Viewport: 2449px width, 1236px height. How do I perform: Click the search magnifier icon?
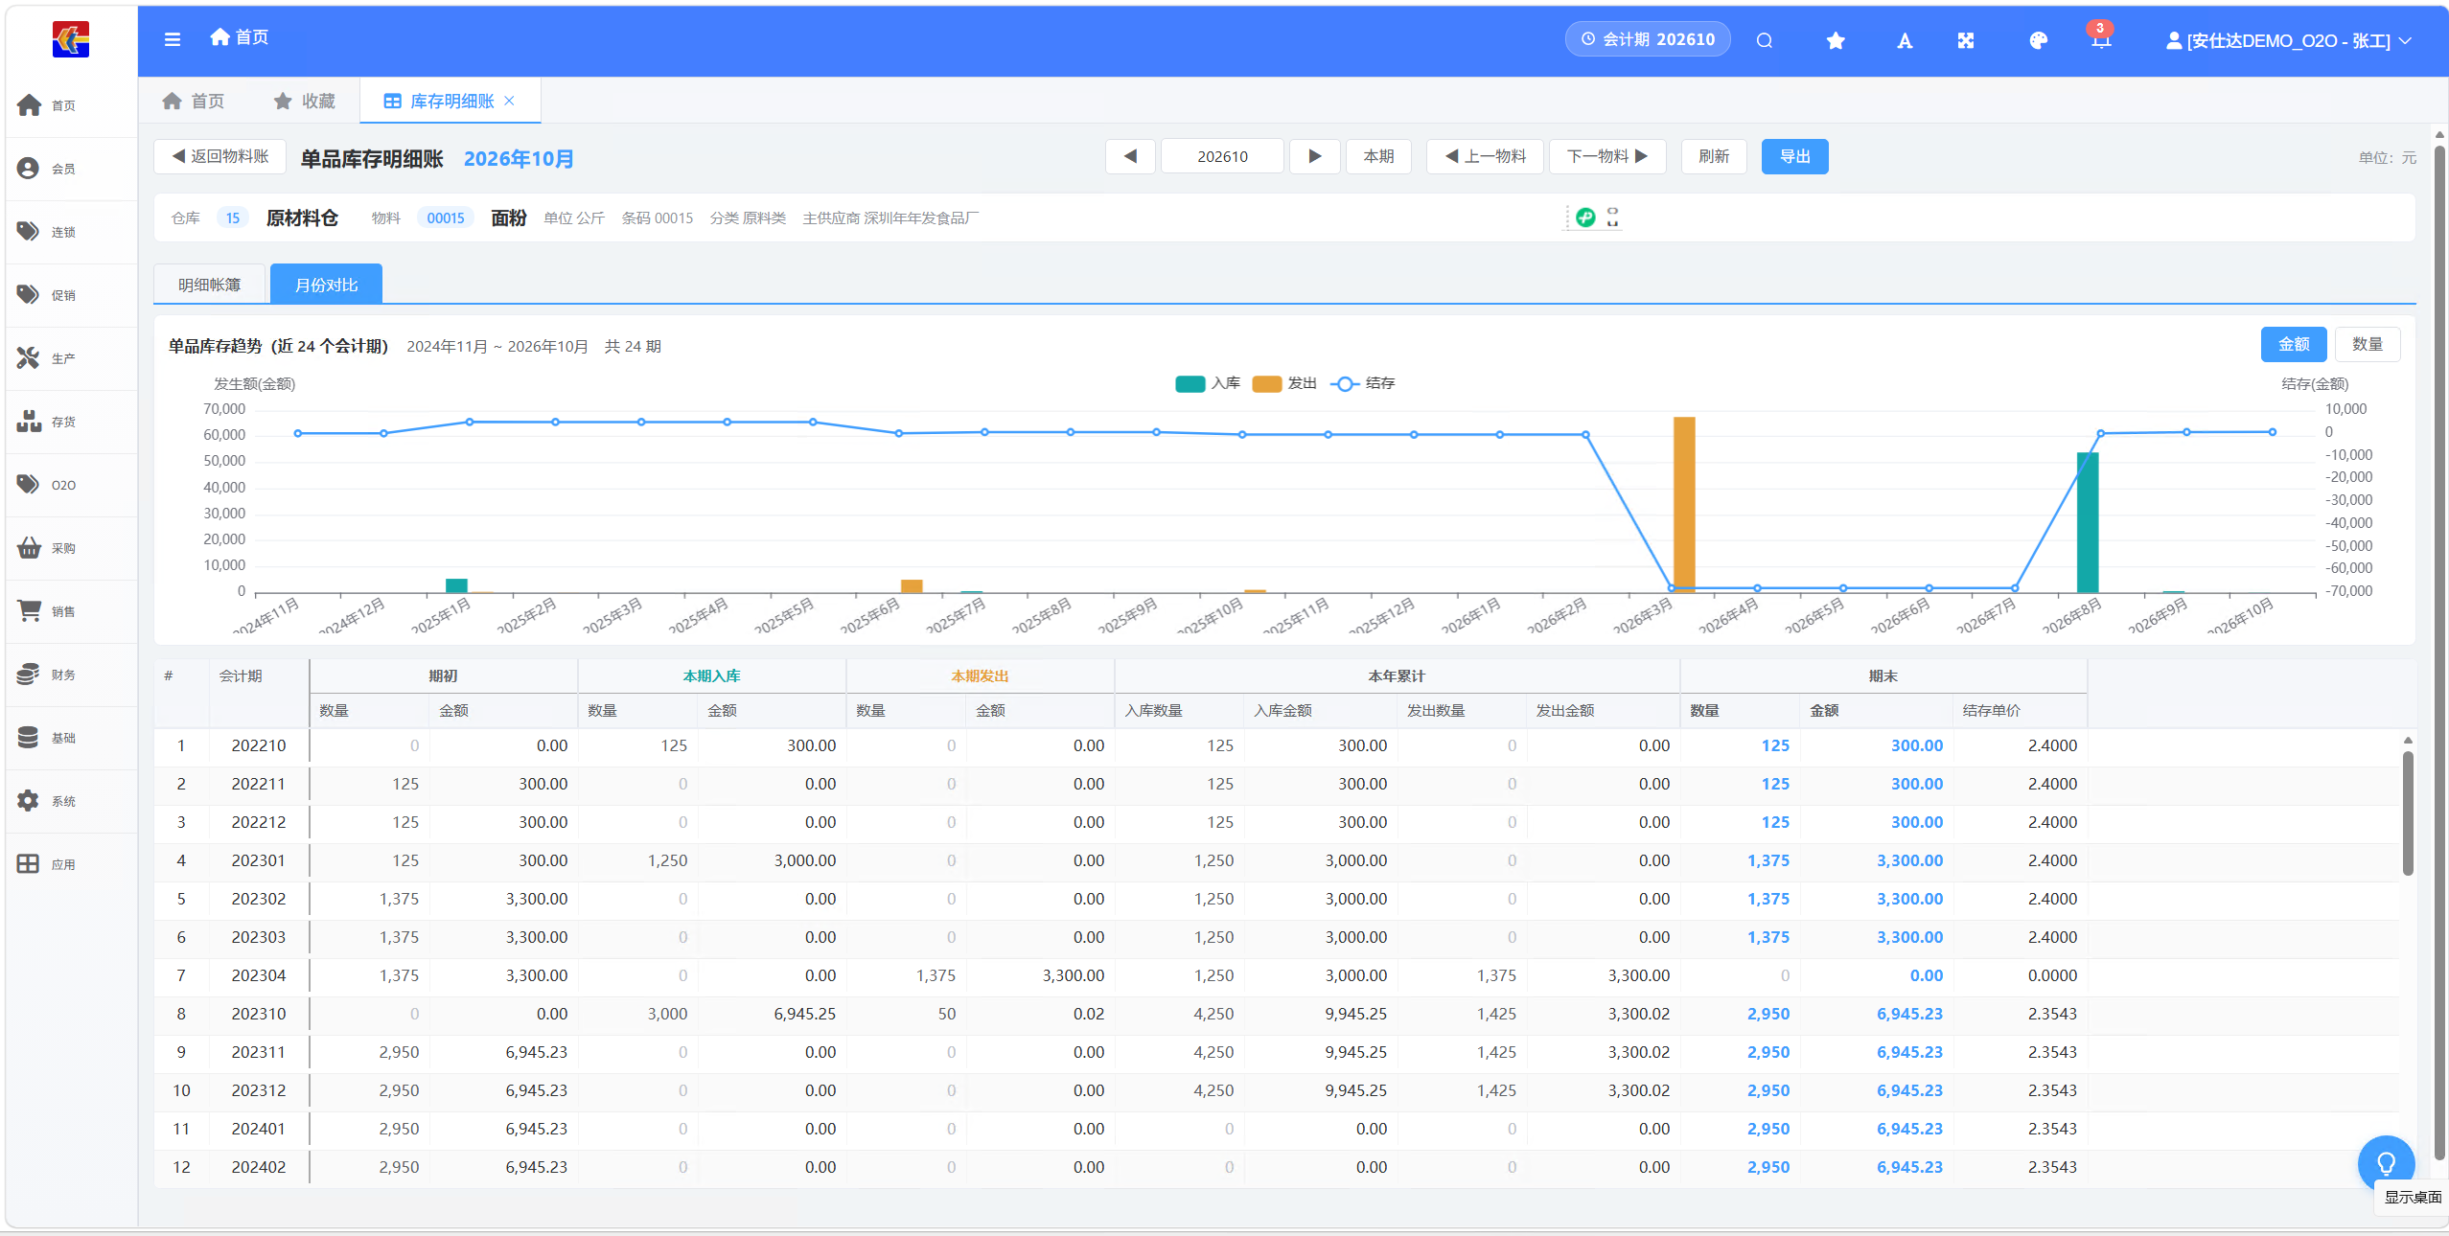pos(1765,40)
